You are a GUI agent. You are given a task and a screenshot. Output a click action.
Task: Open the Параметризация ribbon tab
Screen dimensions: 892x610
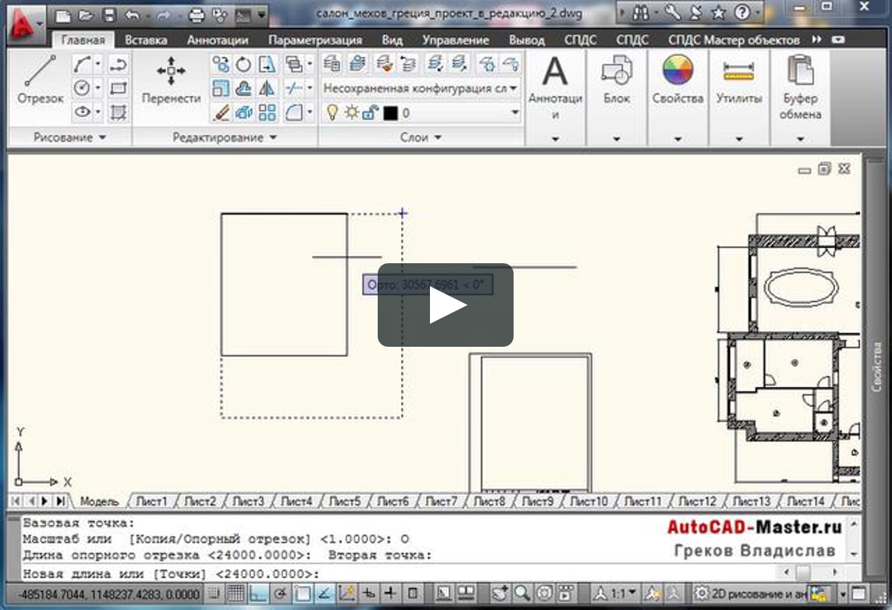tap(315, 40)
